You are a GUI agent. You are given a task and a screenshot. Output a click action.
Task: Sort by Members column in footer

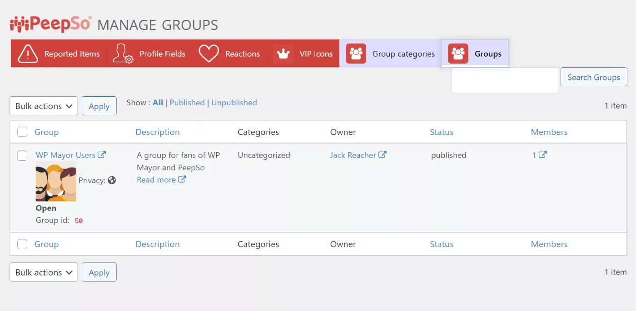[549, 244]
